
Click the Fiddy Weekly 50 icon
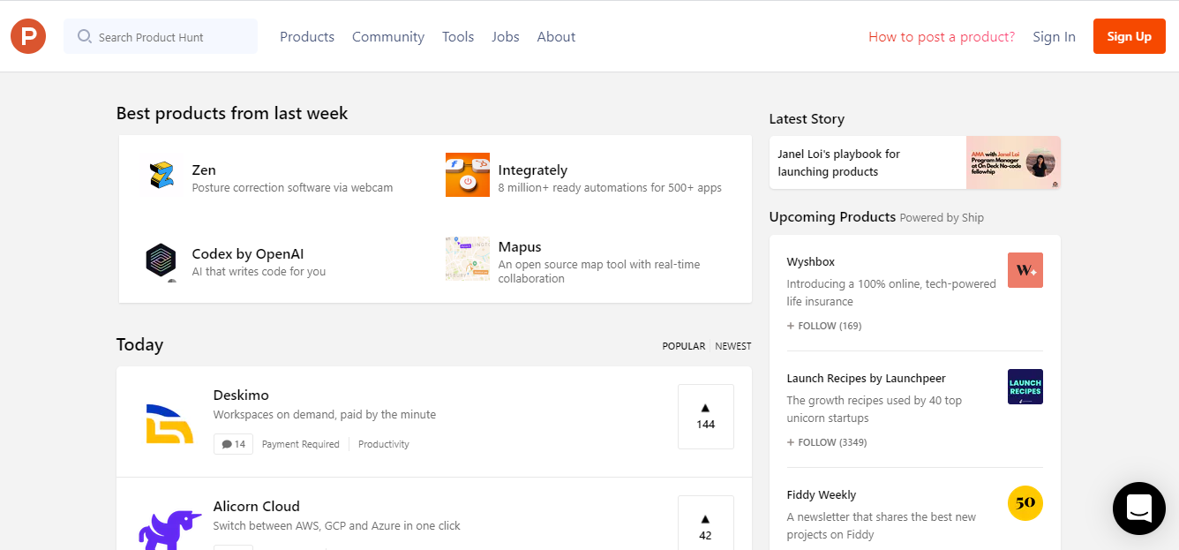pyautogui.click(x=1025, y=503)
